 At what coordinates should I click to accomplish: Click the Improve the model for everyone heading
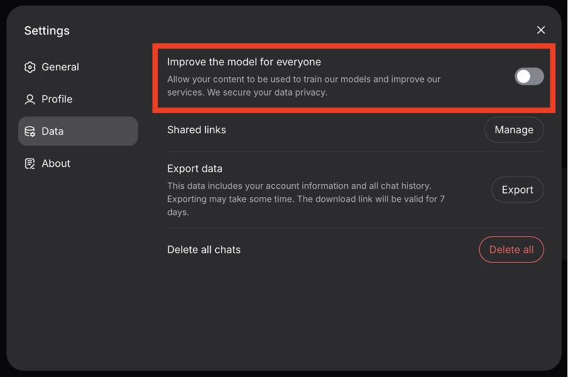coord(244,62)
